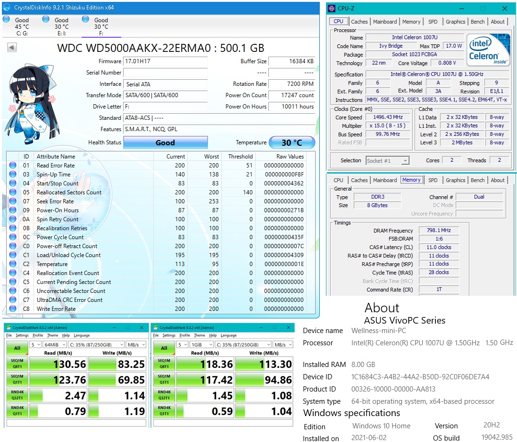Viewport: 517px width, 442px height.
Task: Open test count dropdown in 1GiB CrystalDiskMark
Action: 183,344
